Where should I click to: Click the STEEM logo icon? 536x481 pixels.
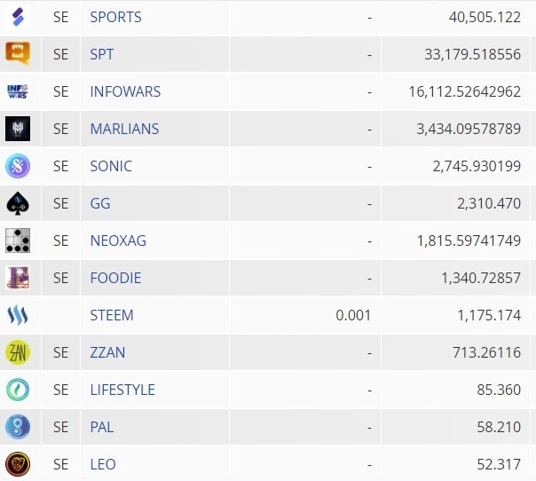click(18, 315)
